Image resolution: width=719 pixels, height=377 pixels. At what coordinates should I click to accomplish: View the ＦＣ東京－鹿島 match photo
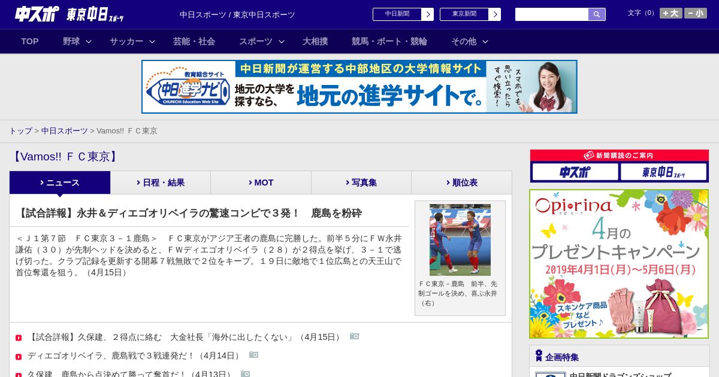[x=460, y=240]
